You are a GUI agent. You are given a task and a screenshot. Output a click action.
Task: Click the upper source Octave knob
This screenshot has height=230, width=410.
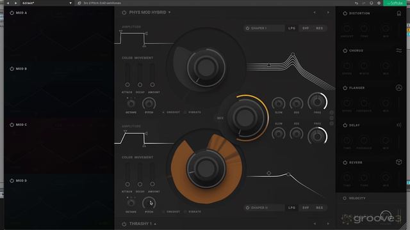pyautogui.click(x=131, y=103)
